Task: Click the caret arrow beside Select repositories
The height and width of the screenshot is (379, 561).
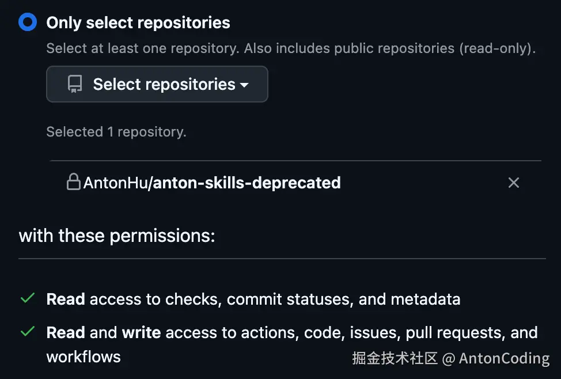Action: [x=244, y=85]
